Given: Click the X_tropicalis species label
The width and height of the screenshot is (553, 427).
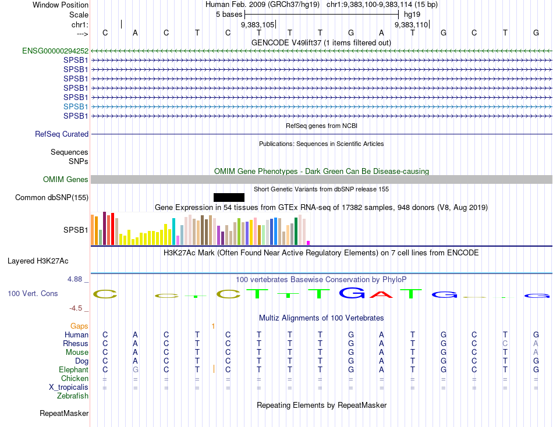Looking at the screenshot, I should (x=69, y=387).
